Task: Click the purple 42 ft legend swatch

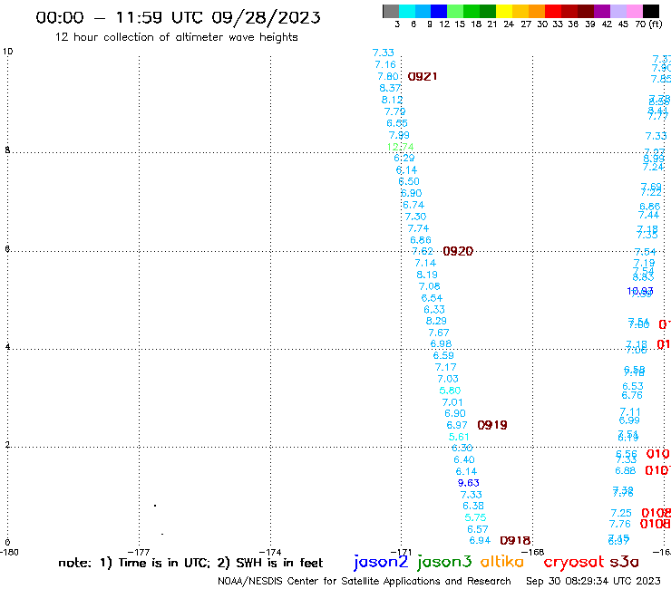Action: [x=602, y=11]
